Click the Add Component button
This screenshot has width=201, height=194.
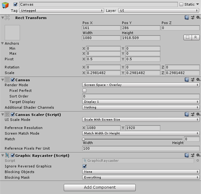click(100, 187)
